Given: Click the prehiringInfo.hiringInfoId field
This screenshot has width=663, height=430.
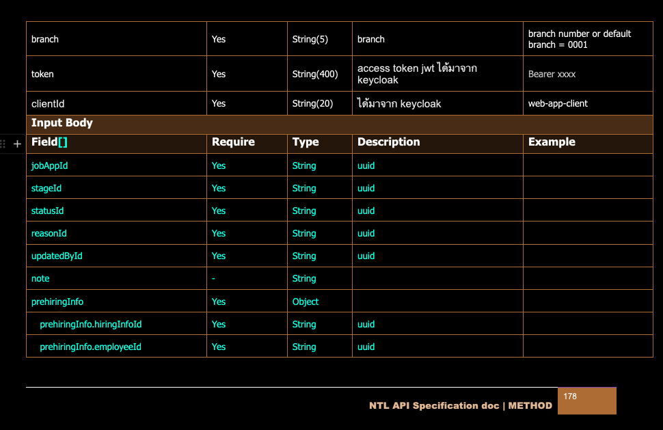Looking at the screenshot, I should [90, 324].
